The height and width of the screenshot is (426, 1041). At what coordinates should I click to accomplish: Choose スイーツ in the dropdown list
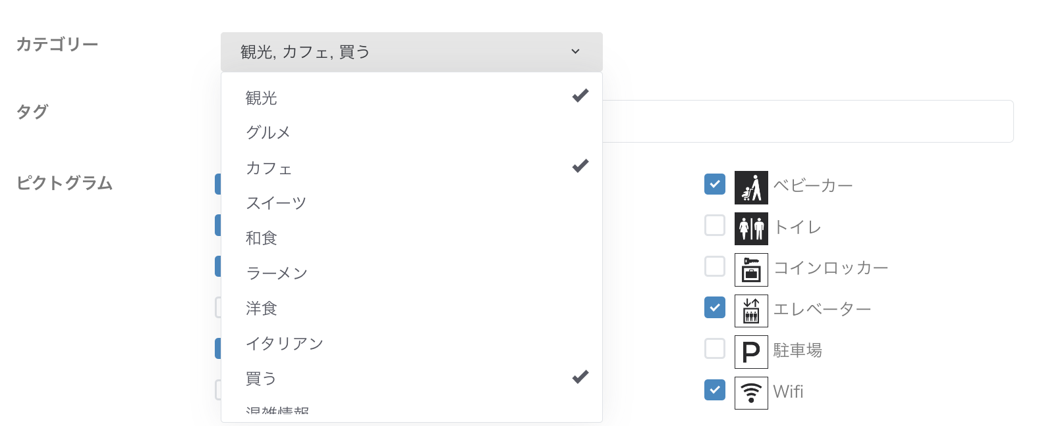point(412,202)
